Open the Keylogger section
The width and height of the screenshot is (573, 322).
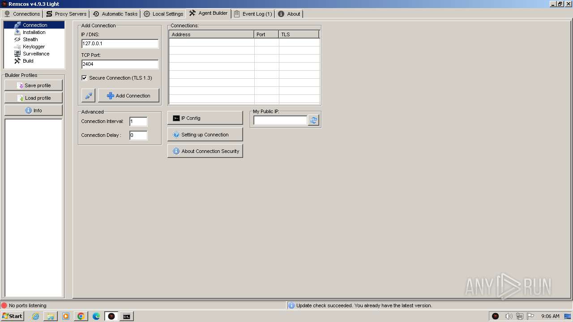(x=34, y=47)
